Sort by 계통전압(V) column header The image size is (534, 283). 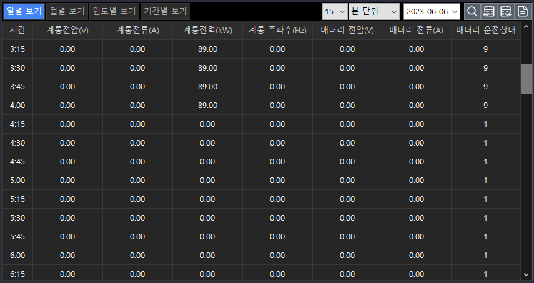tap(67, 31)
